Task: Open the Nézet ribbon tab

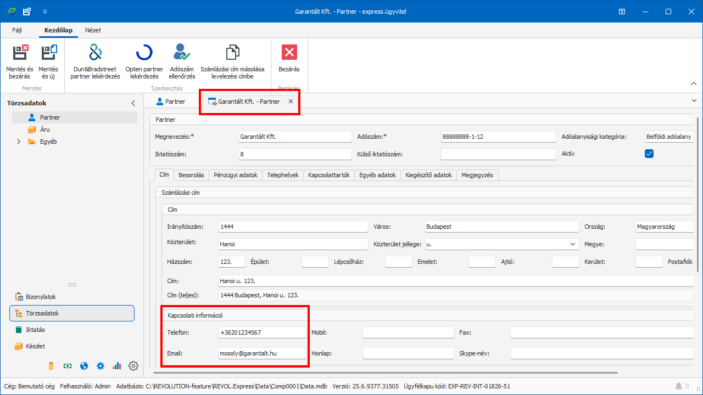Action: [93, 30]
